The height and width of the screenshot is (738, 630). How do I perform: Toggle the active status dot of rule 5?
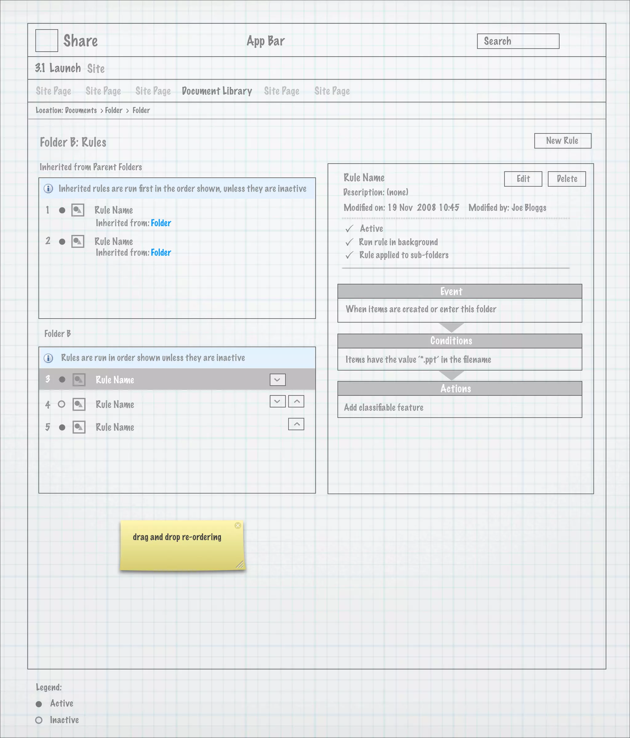[x=62, y=427]
